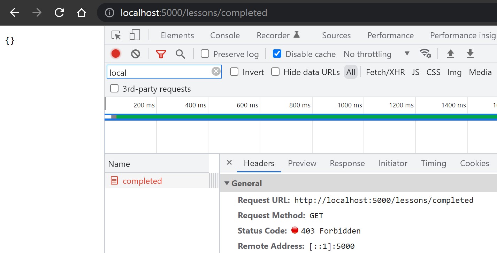This screenshot has height=253, width=497.
Task: Open network search with magnifier icon
Action: coord(180,54)
